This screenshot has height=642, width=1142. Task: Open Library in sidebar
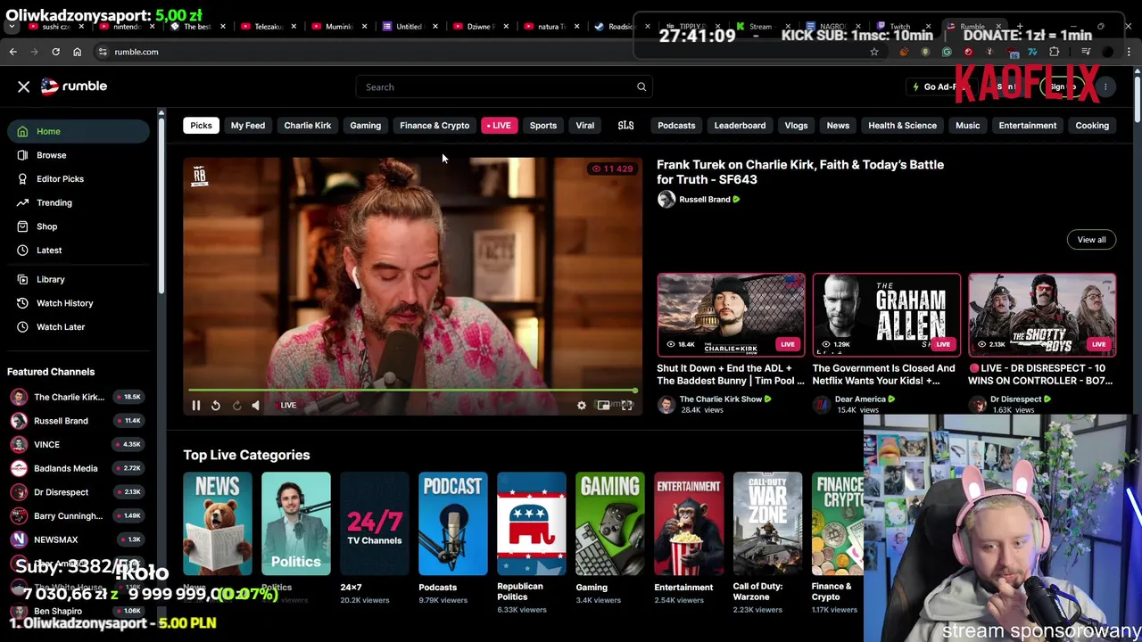click(x=79, y=279)
